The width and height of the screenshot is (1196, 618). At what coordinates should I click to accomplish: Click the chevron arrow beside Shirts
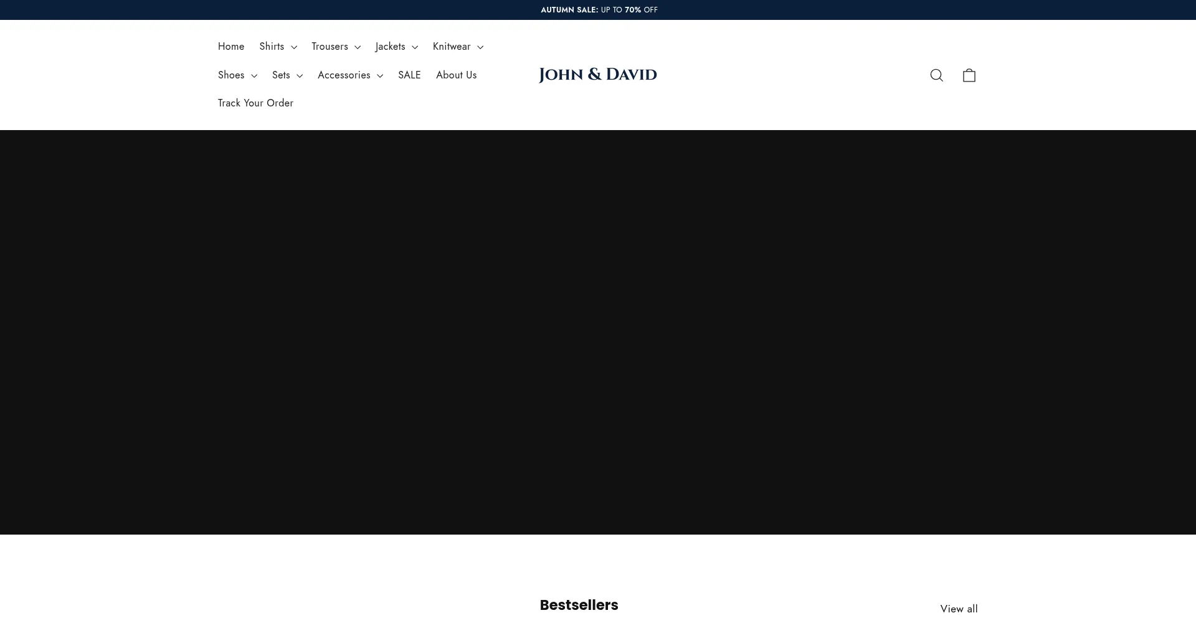294,47
